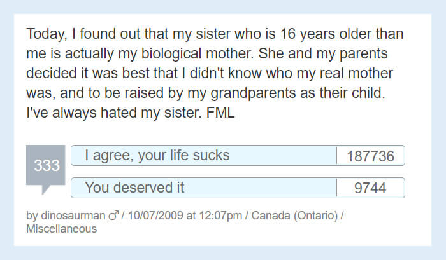Click the (Ontario) region text
This screenshot has width=446, height=260.
tap(316, 216)
